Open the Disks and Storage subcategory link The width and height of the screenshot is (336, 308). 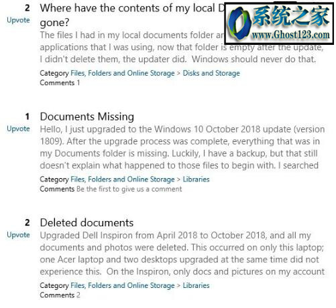[211, 73]
